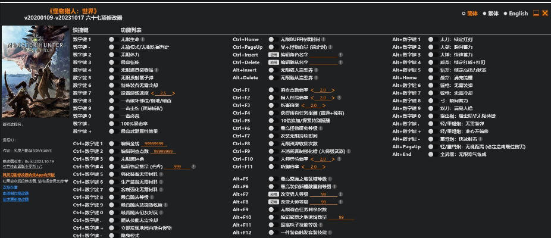Click the Alt+F10 value field showing 99
The width and height of the screenshot is (551, 238).
click(341, 218)
